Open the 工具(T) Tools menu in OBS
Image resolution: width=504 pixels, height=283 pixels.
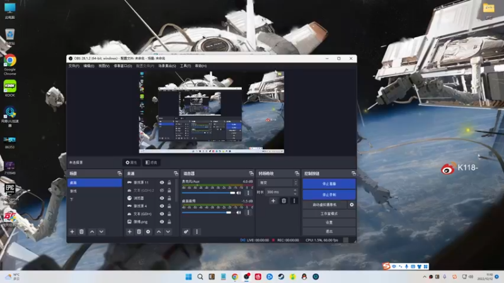point(185,66)
